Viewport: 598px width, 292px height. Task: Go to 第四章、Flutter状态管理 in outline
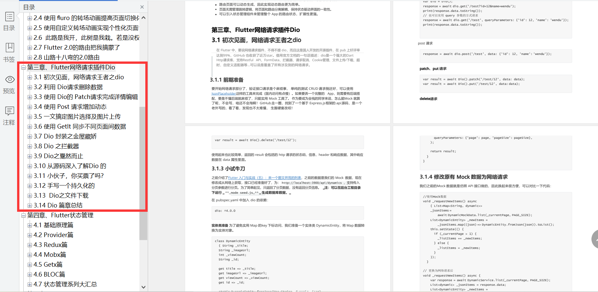pos(60,215)
